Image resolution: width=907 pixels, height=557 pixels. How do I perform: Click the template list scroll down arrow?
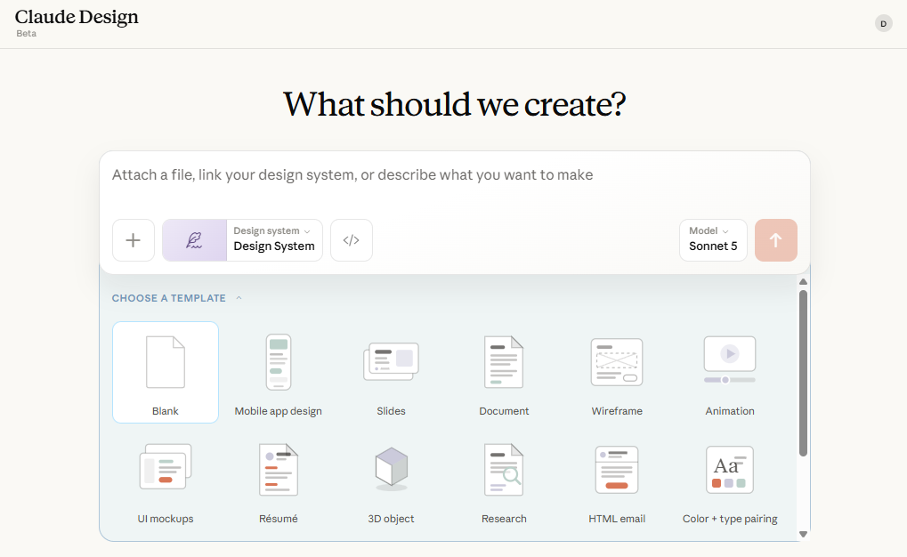tap(803, 535)
